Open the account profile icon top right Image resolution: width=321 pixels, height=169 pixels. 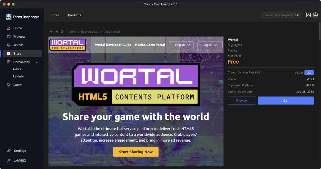click(315, 15)
